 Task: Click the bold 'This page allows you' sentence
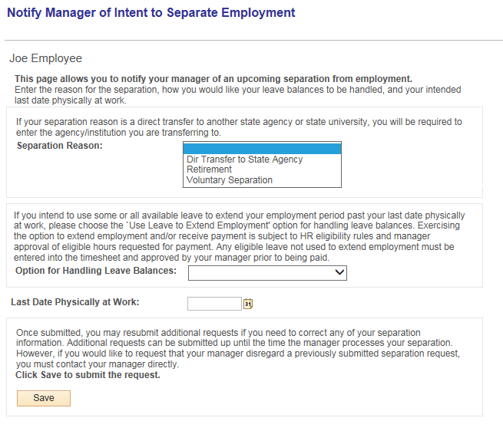tap(213, 79)
